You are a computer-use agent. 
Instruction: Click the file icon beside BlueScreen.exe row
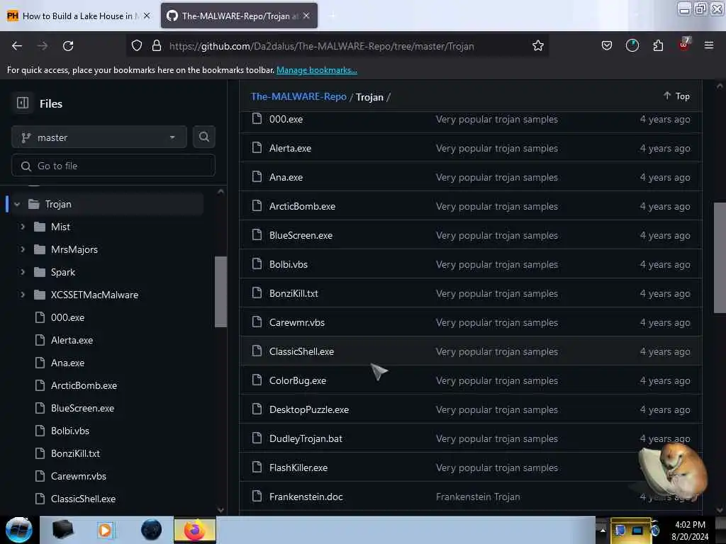click(x=257, y=234)
